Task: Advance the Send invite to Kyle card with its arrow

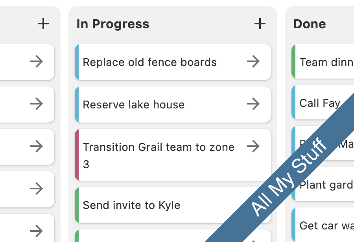Action: pos(254,205)
